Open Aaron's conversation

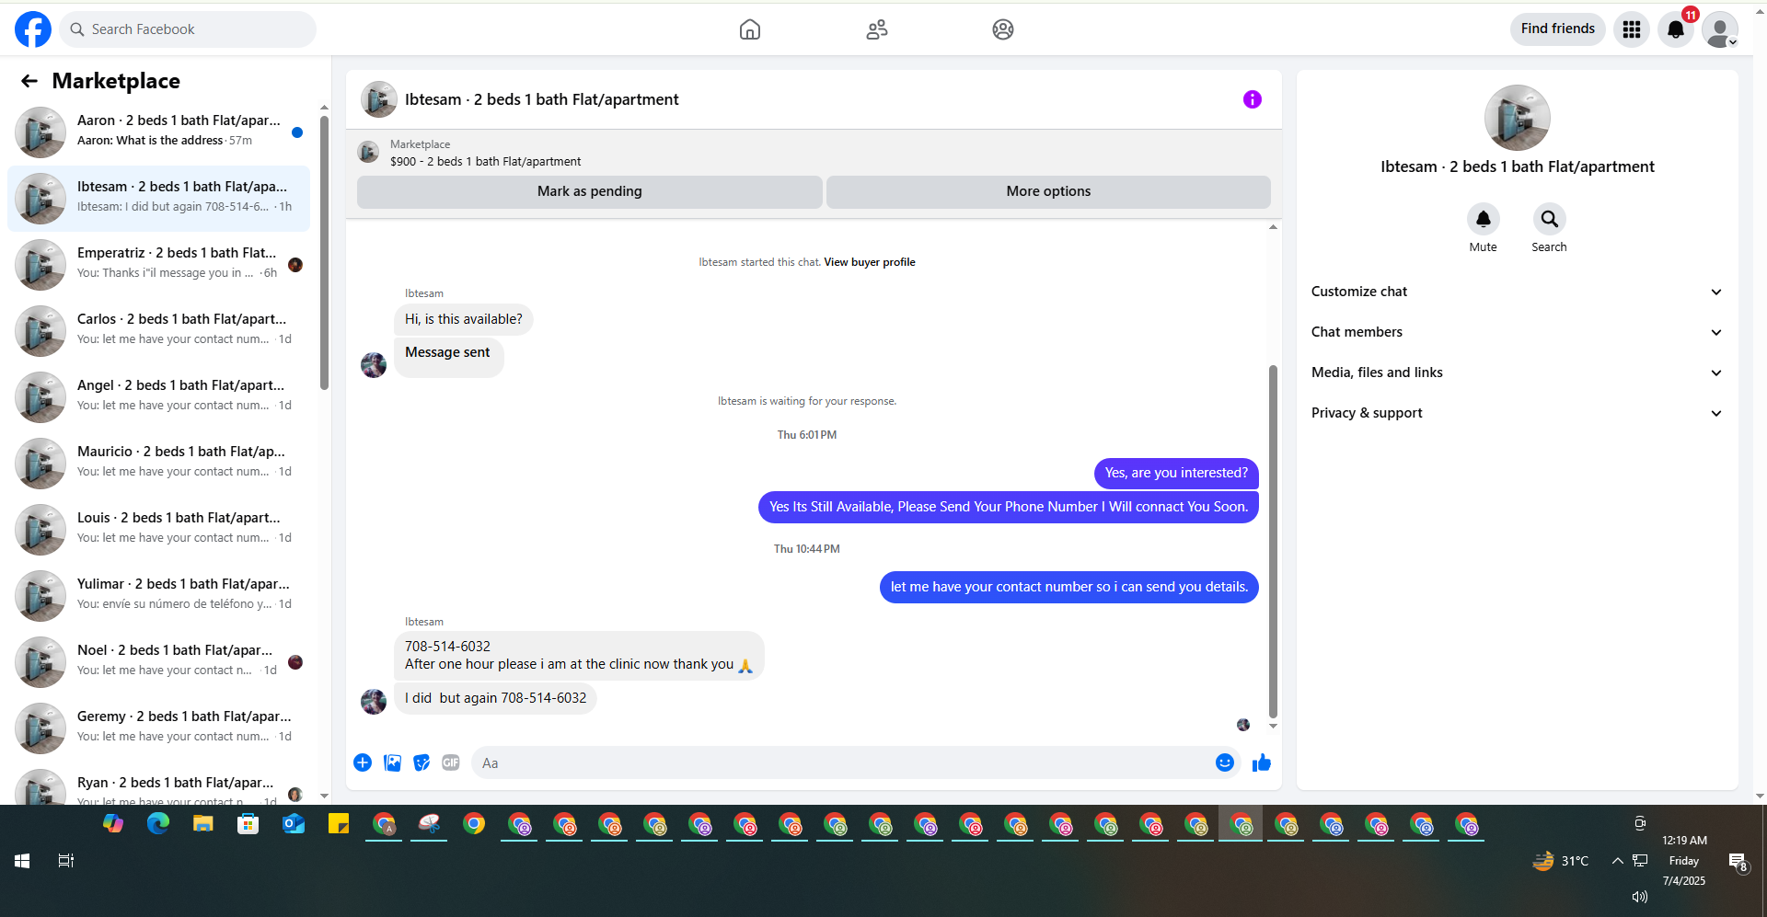coord(158,132)
